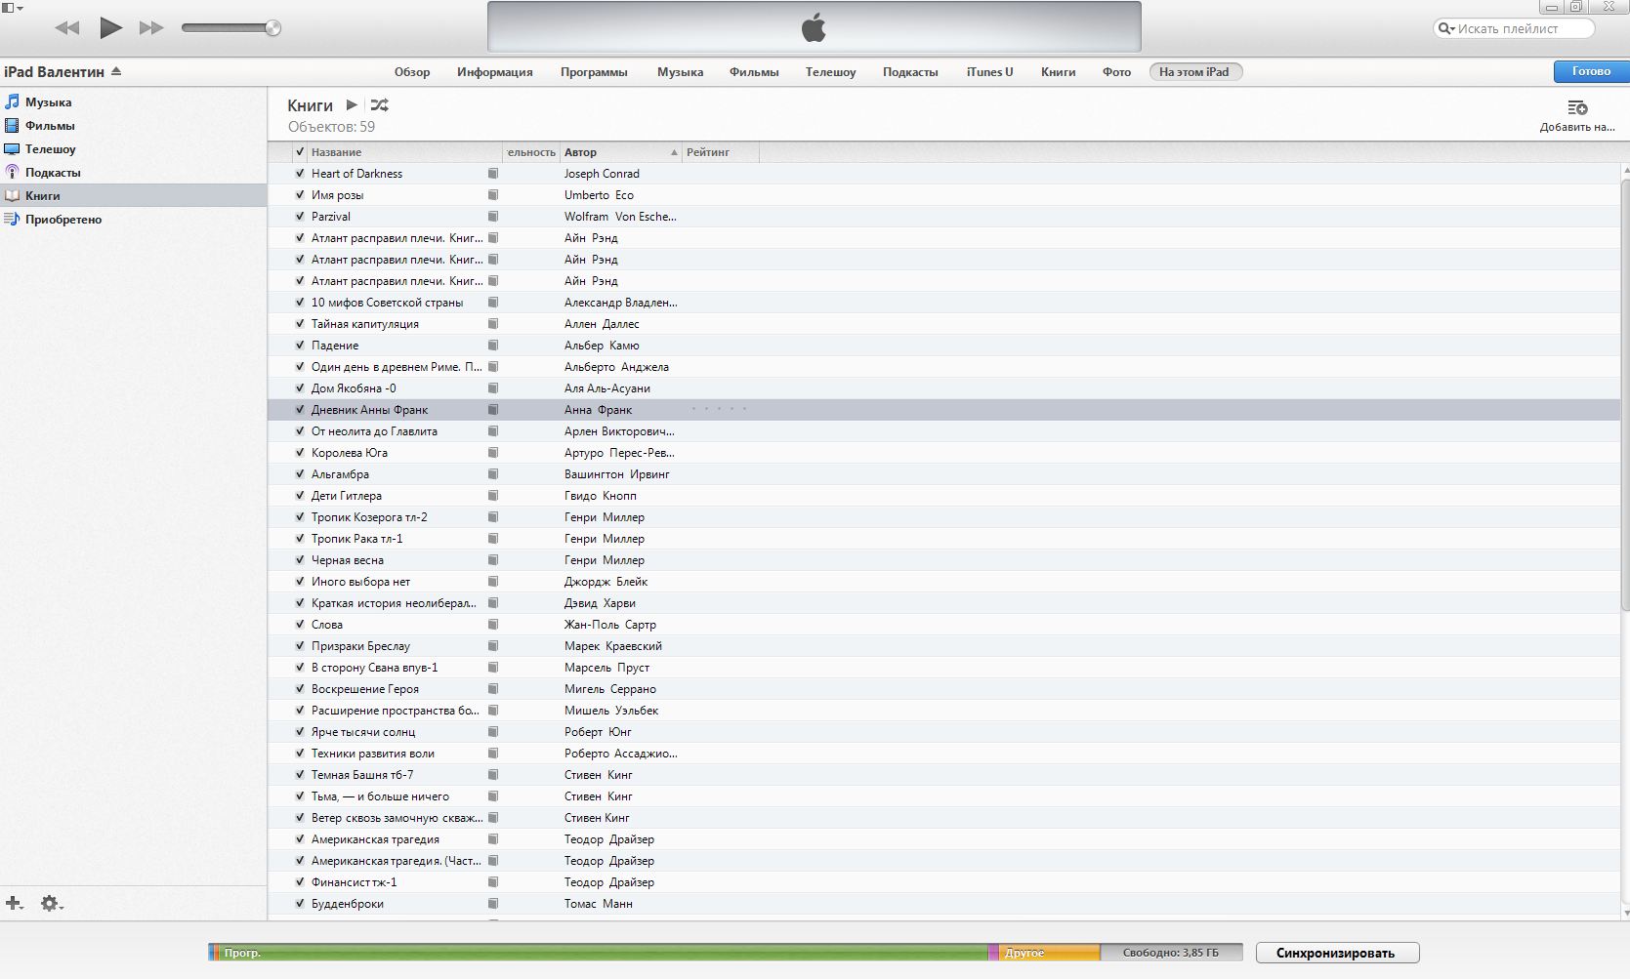The height and width of the screenshot is (979, 1630).
Task: Uncheck the Королева Юга checkbox
Action: click(300, 453)
